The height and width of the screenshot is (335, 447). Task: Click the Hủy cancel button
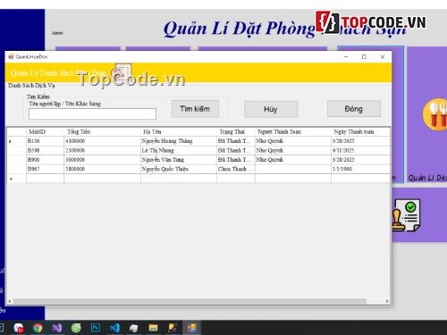coord(271,109)
